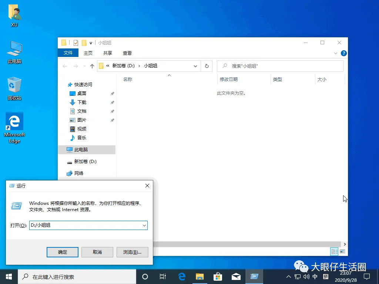Image resolution: width=379 pixels, height=284 pixels.
Task: Click the new folder quick access toolbar icon
Action: tap(85, 43)
